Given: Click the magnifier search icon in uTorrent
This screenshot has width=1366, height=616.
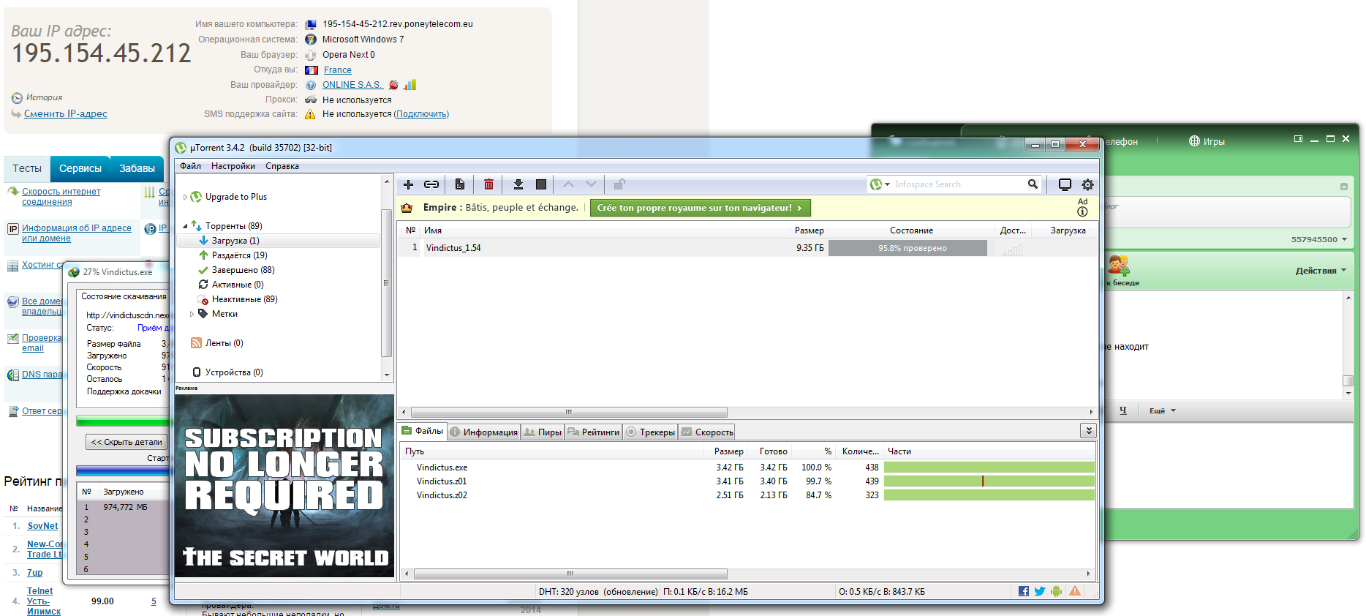Looking at the screenshot, I should coord(1033,184).
